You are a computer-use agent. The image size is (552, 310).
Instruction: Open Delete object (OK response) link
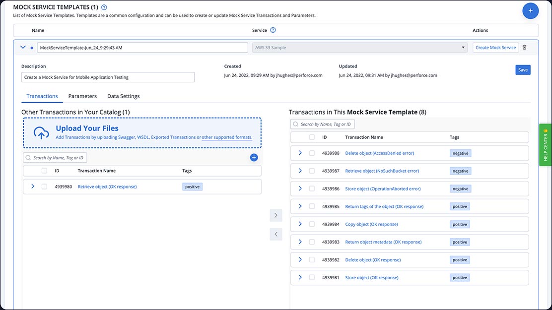373,260
